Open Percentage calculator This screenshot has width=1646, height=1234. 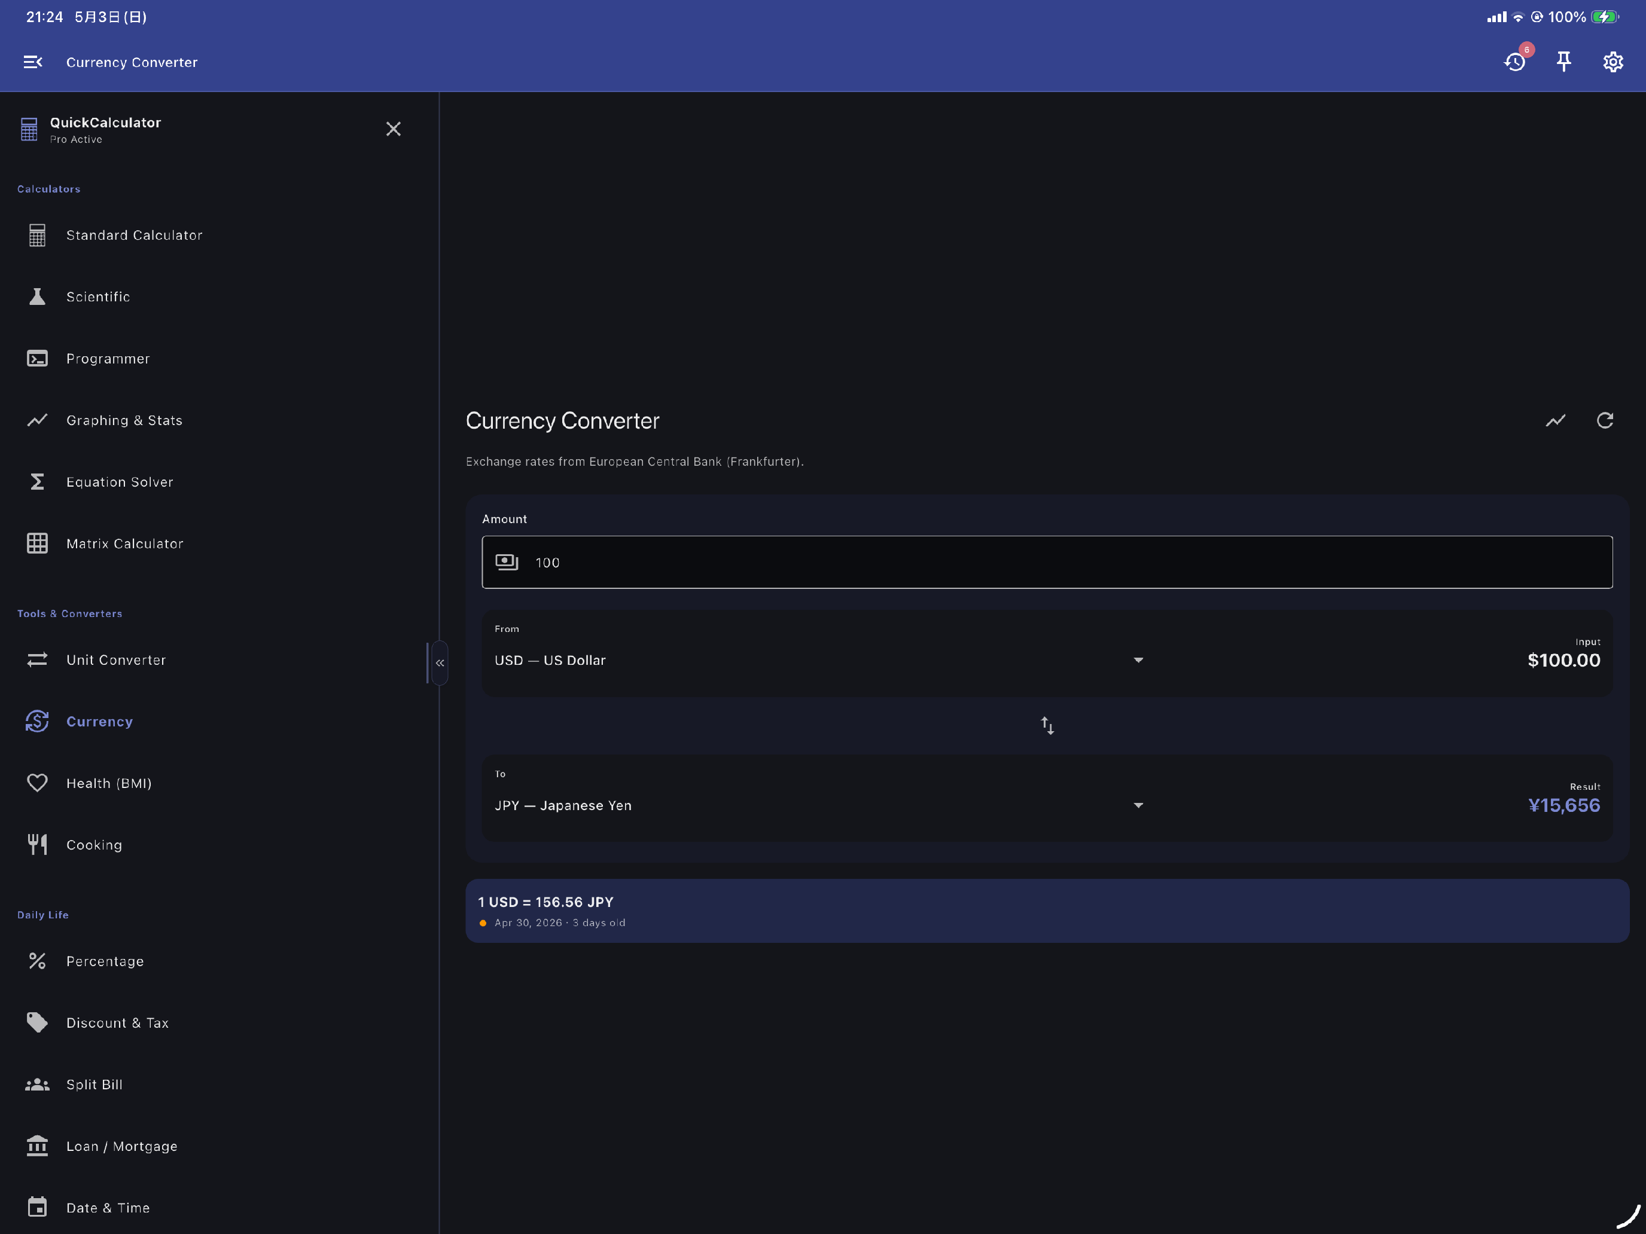click(217, 961)
